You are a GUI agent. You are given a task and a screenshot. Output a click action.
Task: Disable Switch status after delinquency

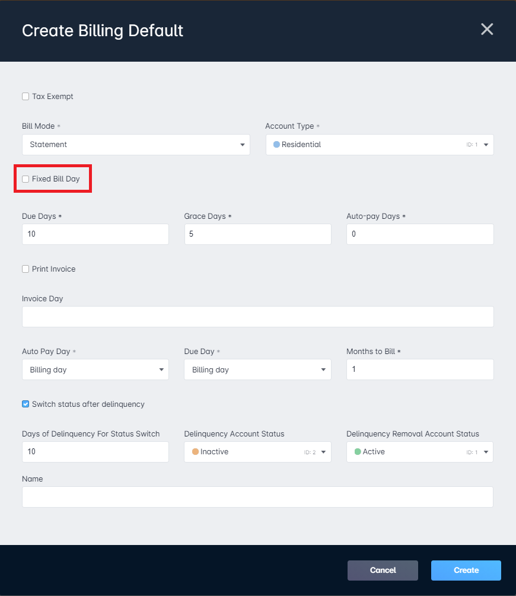(x=26, y=404)
